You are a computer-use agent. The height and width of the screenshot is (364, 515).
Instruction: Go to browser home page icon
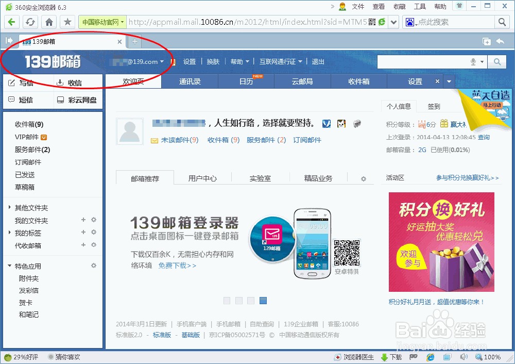(x=49, y=22)
